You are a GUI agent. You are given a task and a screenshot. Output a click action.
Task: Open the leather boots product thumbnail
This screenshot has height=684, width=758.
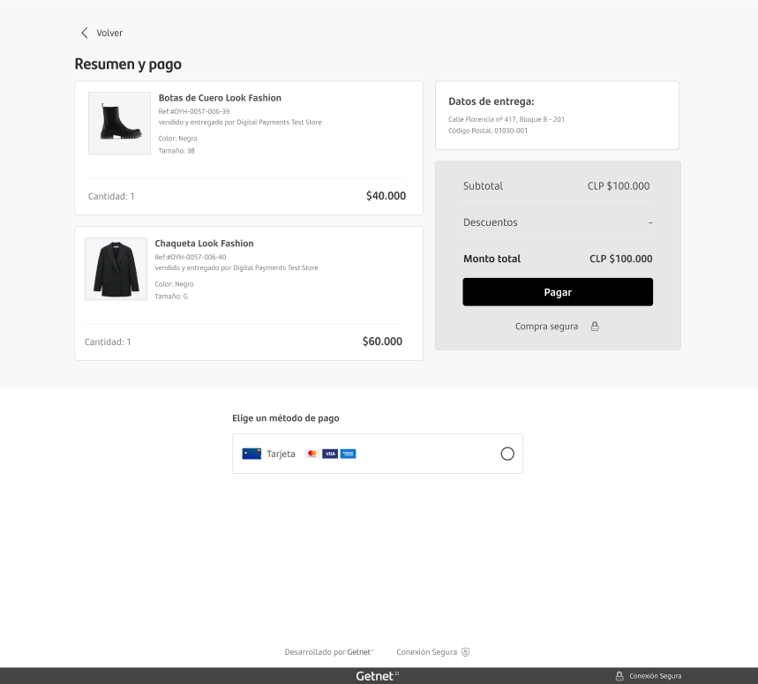[119, 124]
